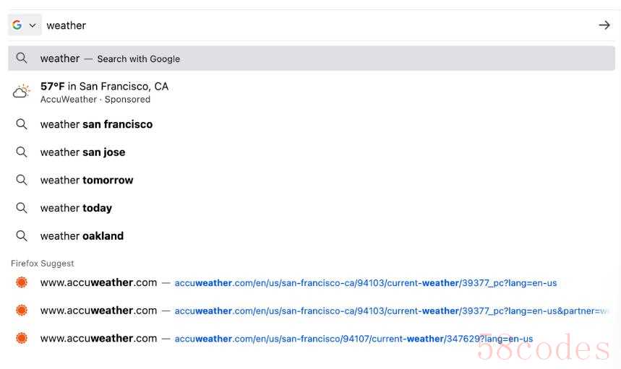
Task: Click the last AccuWeather orange sun favicon
Action: (22, 338)
